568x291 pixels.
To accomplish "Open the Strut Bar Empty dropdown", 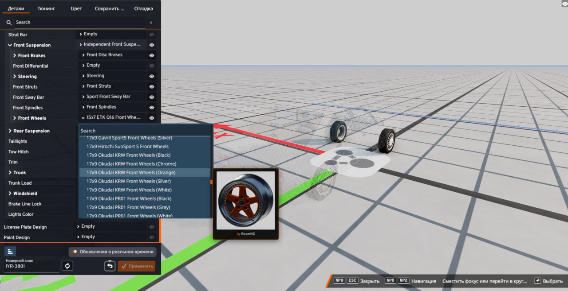I will coord(111,34).
